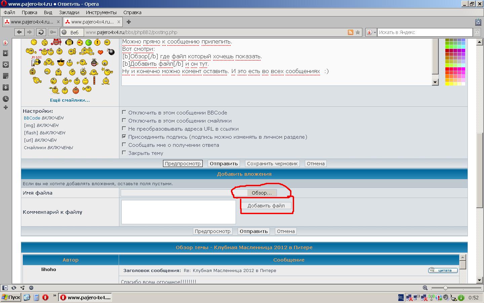The width and height of the screenshot is (484, 303).
Task: Open Downloads panel in Opera sidebar
Action: (6, 88)
